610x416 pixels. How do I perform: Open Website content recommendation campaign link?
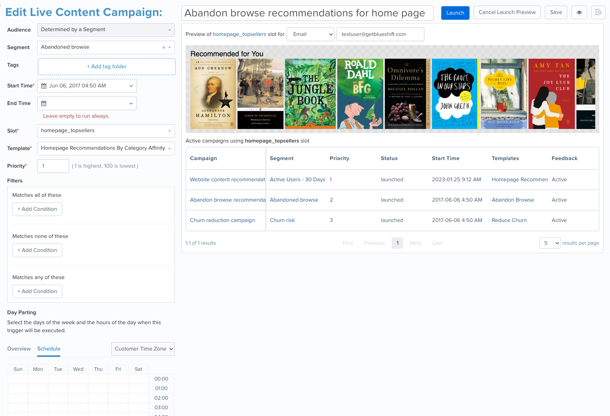point(228,180)
